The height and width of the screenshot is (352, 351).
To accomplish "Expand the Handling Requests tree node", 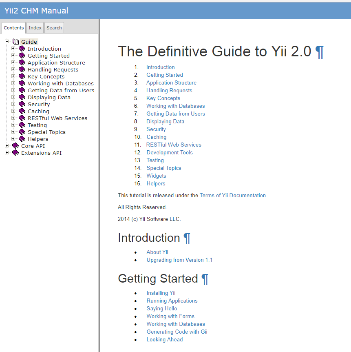I will point(13,69).
